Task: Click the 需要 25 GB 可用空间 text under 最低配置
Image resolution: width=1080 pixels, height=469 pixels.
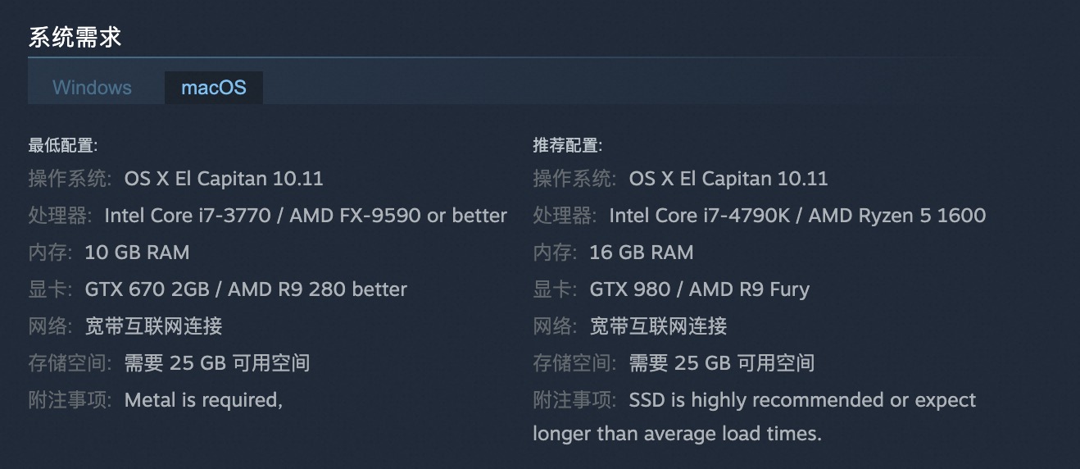Action: [x=217, y=363]
